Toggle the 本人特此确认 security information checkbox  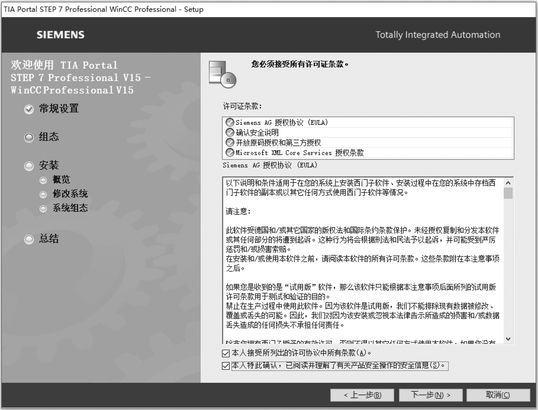coord(226,366)
